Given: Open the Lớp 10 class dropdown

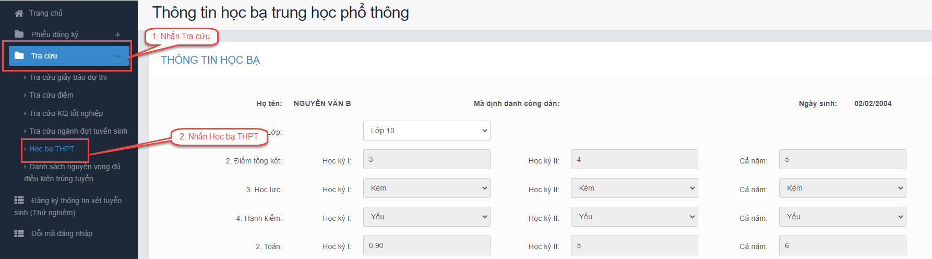Looking at the screenshot, I should (426, 131).
